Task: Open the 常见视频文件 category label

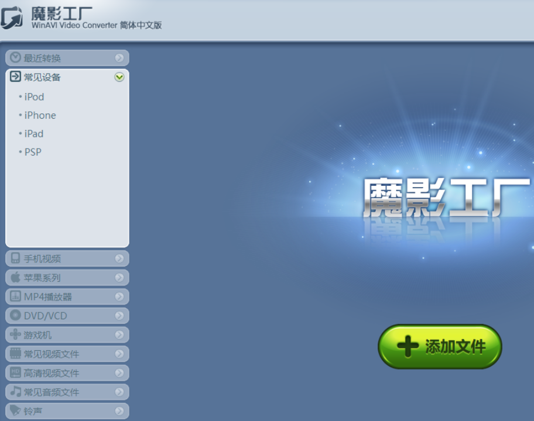Action: (52, 354)
